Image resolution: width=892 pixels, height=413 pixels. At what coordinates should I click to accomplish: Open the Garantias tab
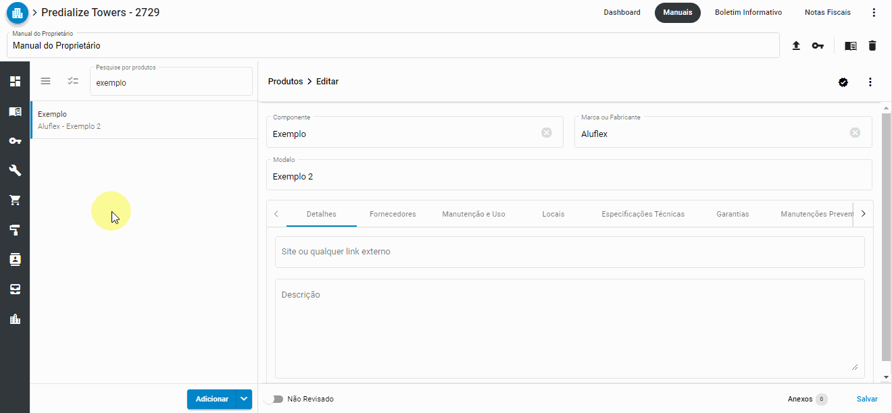(733, 214)
